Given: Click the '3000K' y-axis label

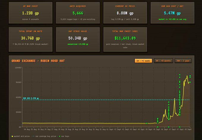Looking at the screenshot, I should pos(18,112).
